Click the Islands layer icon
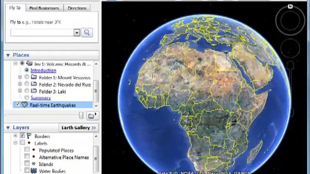310x174 pixels. pyautogui.click(x=33, y=163)
